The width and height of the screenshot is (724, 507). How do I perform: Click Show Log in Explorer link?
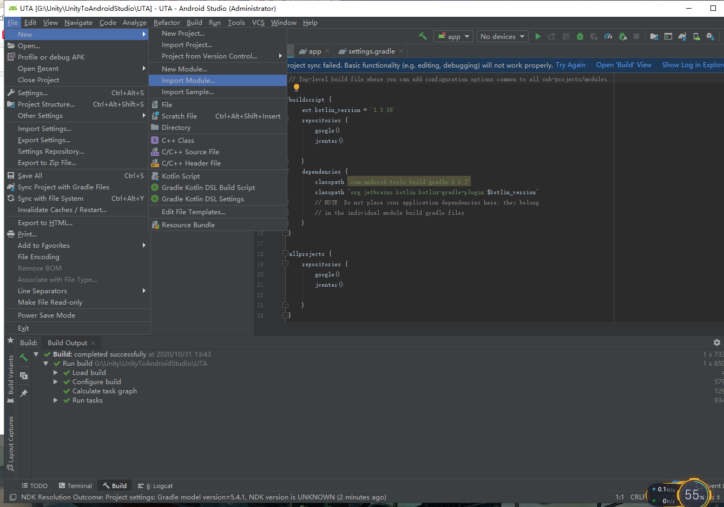[x=693, y=65]
